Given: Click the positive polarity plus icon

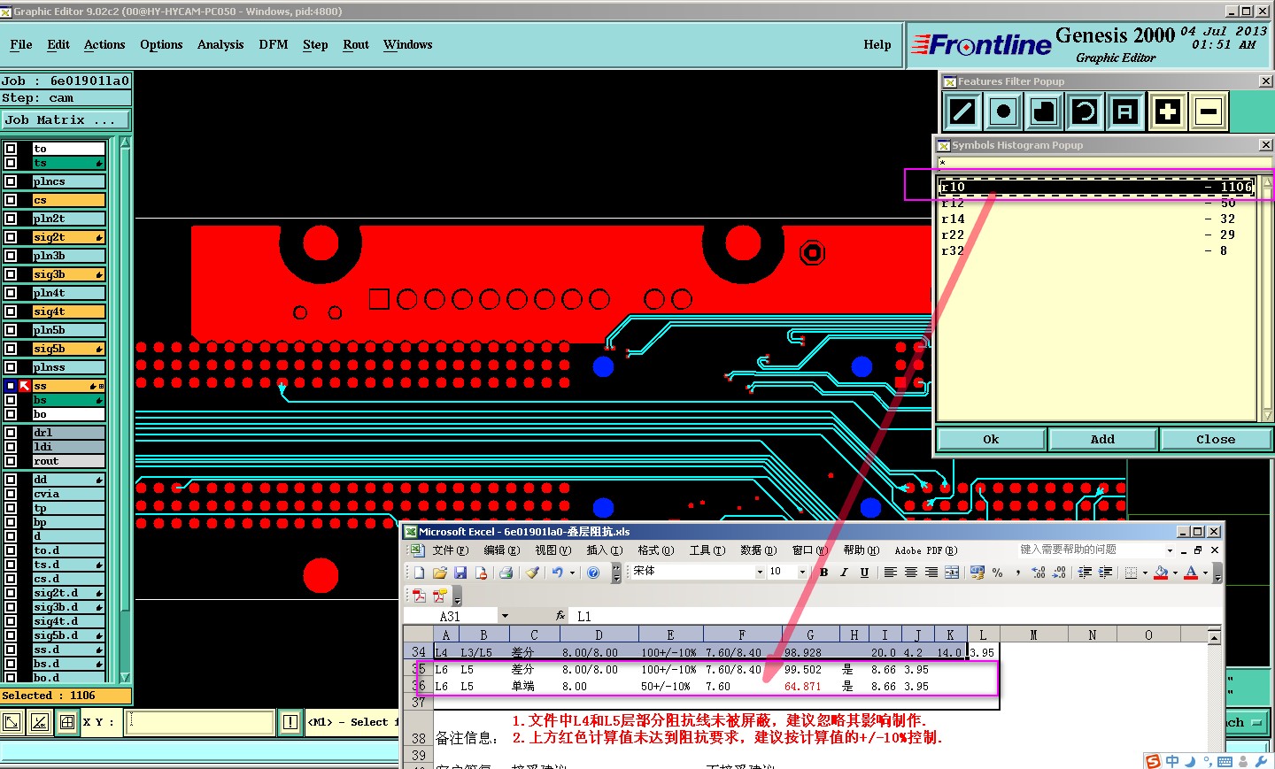Looking at the screenshot, I should pyautogui.click(x=1168, y=112).
